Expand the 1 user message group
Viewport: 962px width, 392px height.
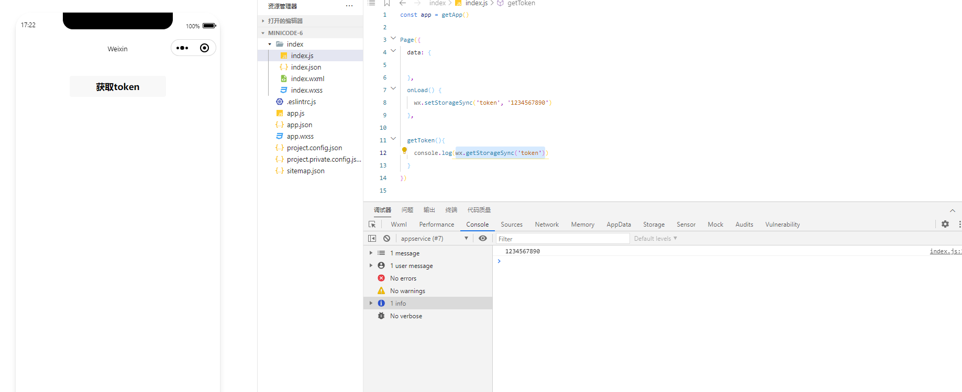point(428,266)
